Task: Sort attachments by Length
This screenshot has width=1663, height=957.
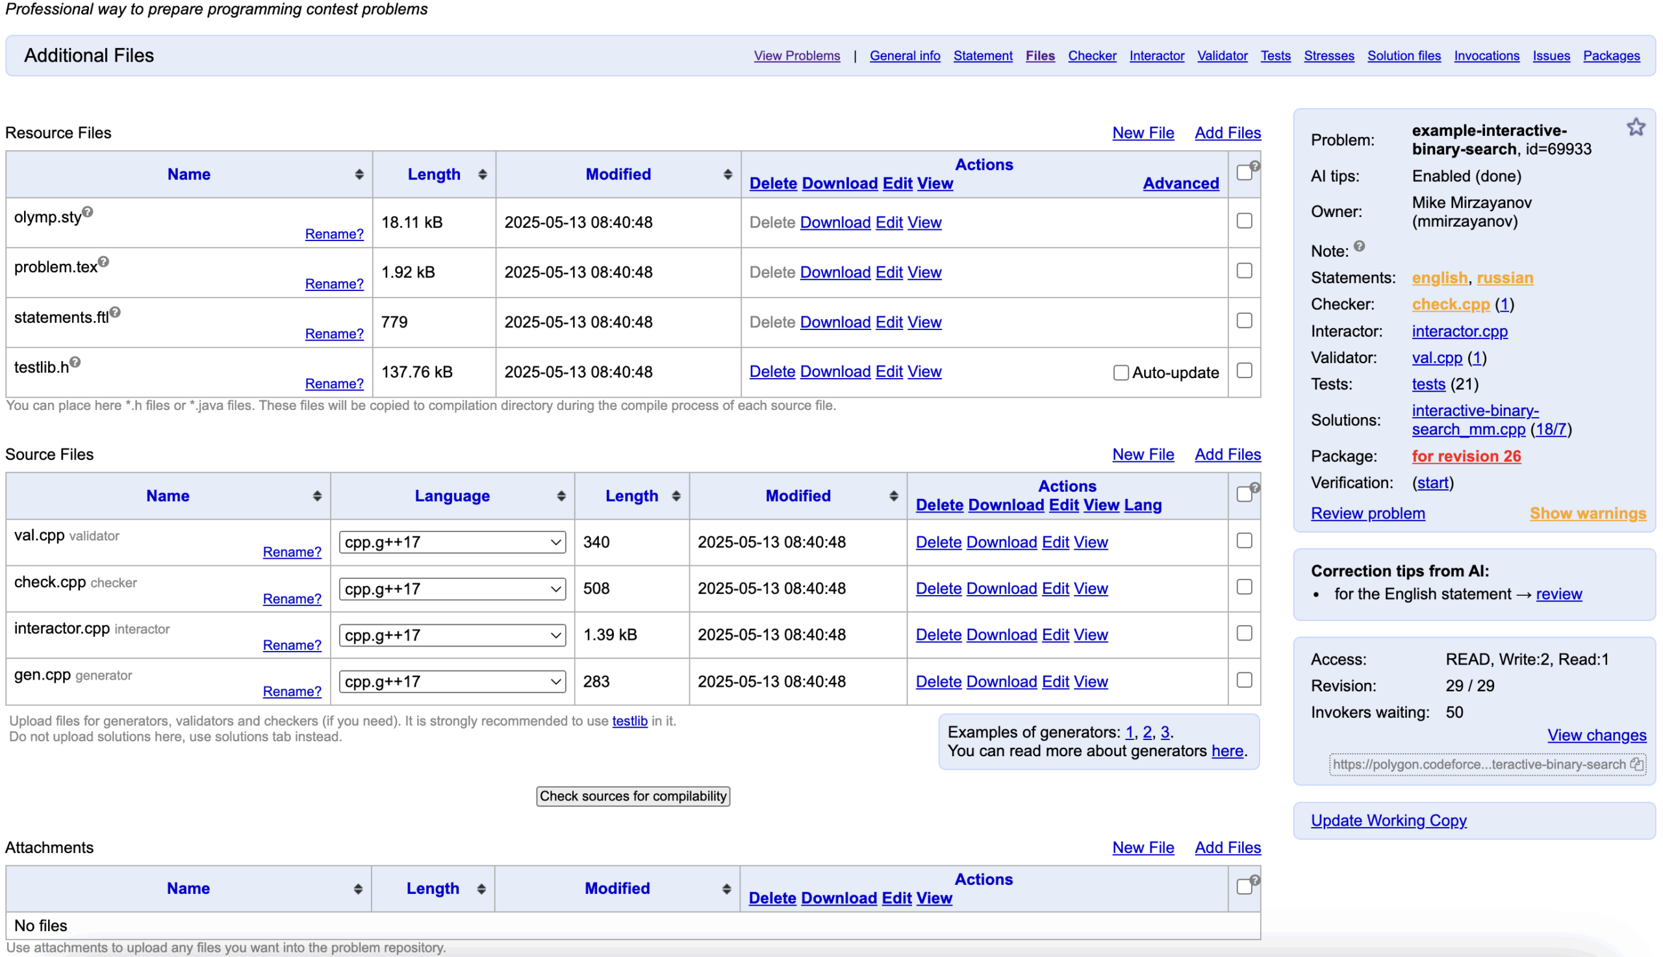Action: (x=481, y=889)
